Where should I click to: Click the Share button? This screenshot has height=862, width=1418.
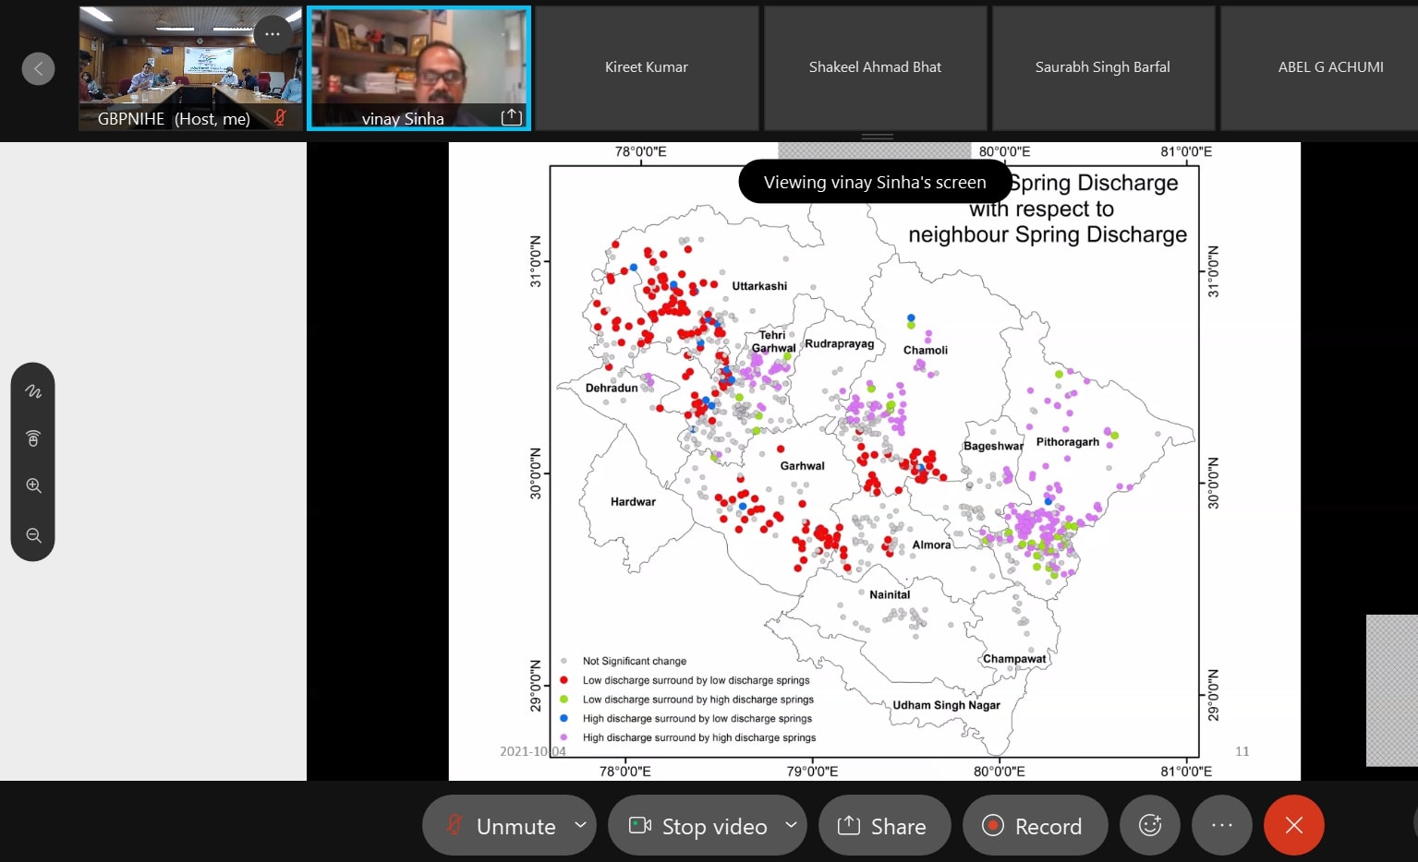tap(884, 825)
